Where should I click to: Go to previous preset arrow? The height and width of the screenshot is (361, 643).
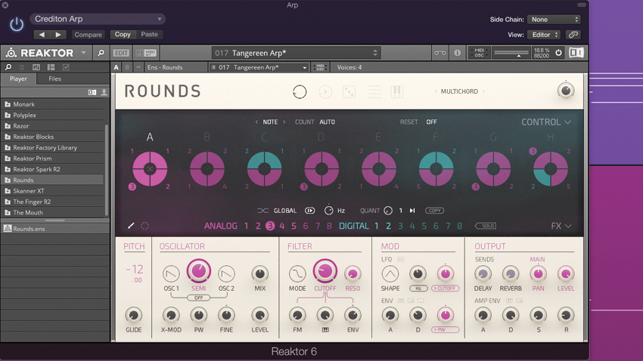tap(42, 35)
